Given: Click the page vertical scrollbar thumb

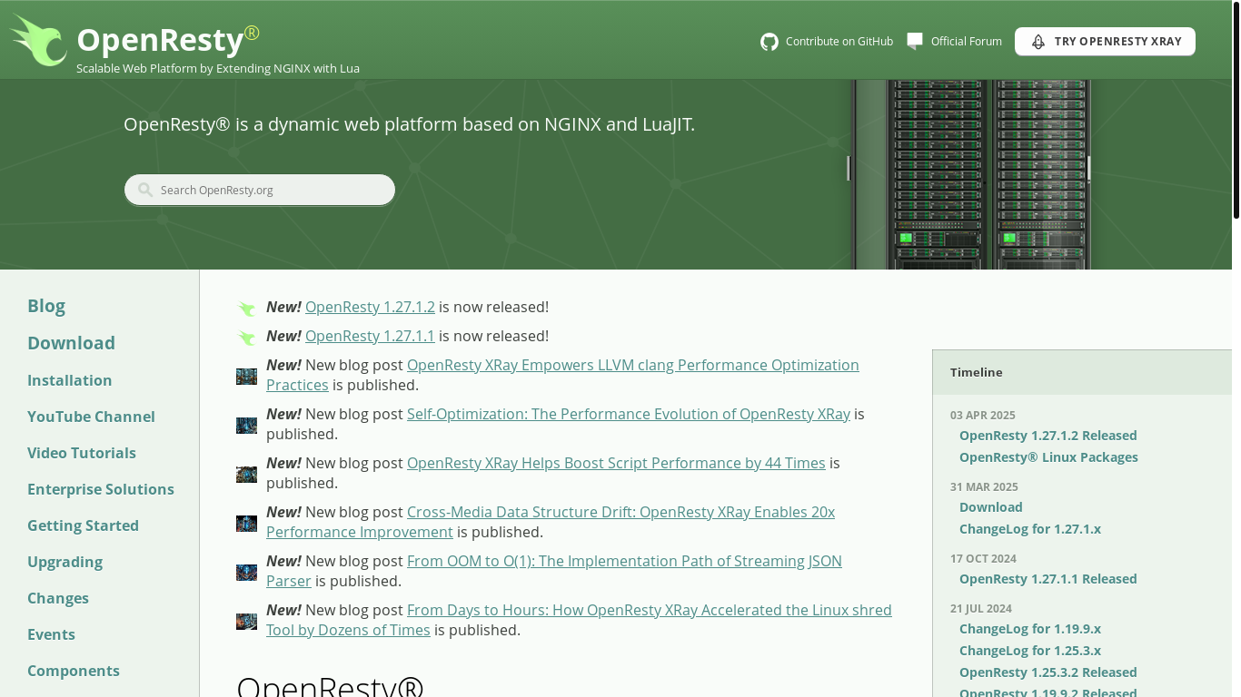Looking at the screenshot, I should coord(1236,109).
